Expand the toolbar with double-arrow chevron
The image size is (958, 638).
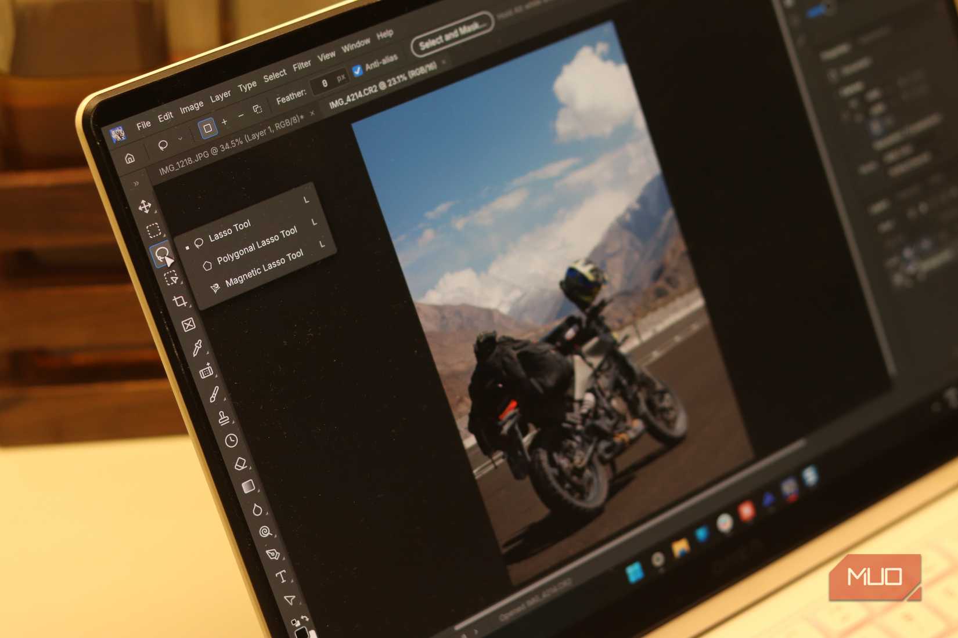136,183
